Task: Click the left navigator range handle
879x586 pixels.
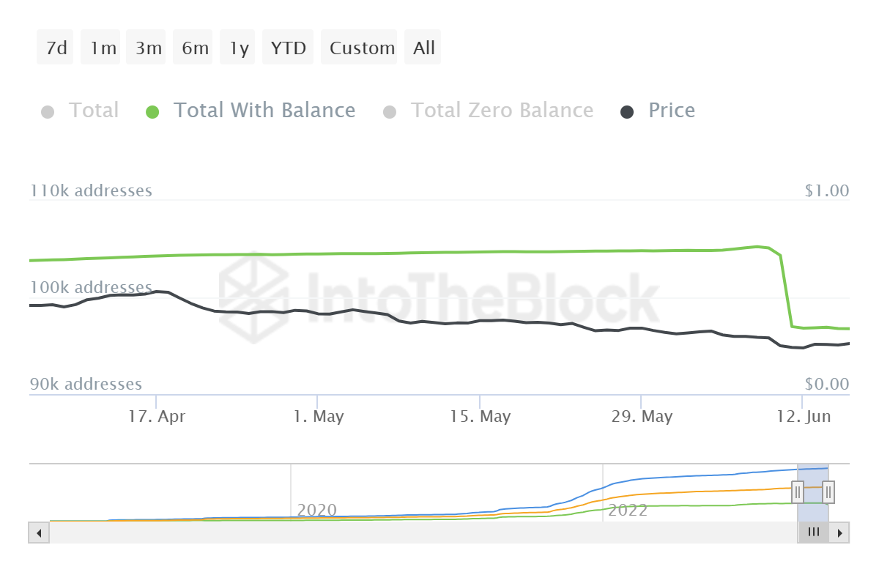Action: pyautogui.click(x=798, y=492)
